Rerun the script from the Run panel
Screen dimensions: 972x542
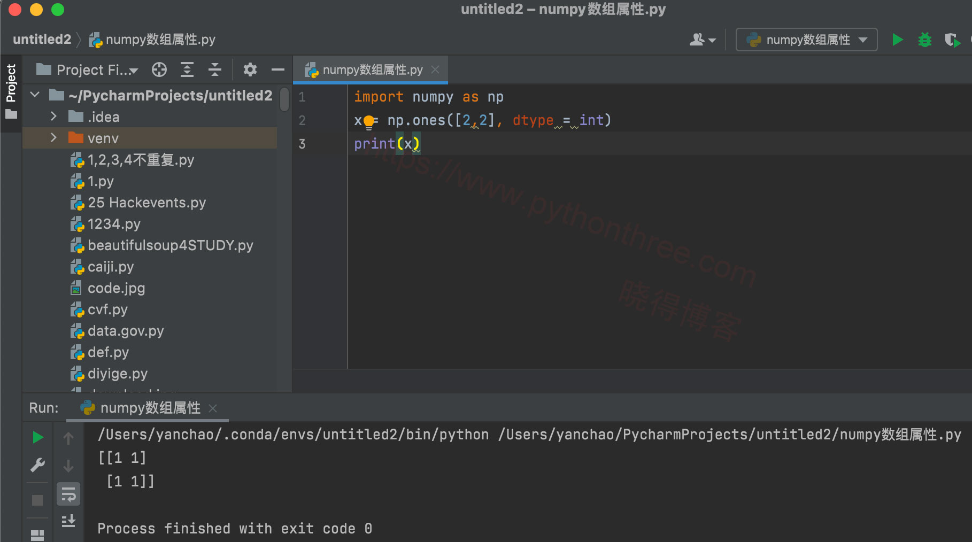coord(37,437)
